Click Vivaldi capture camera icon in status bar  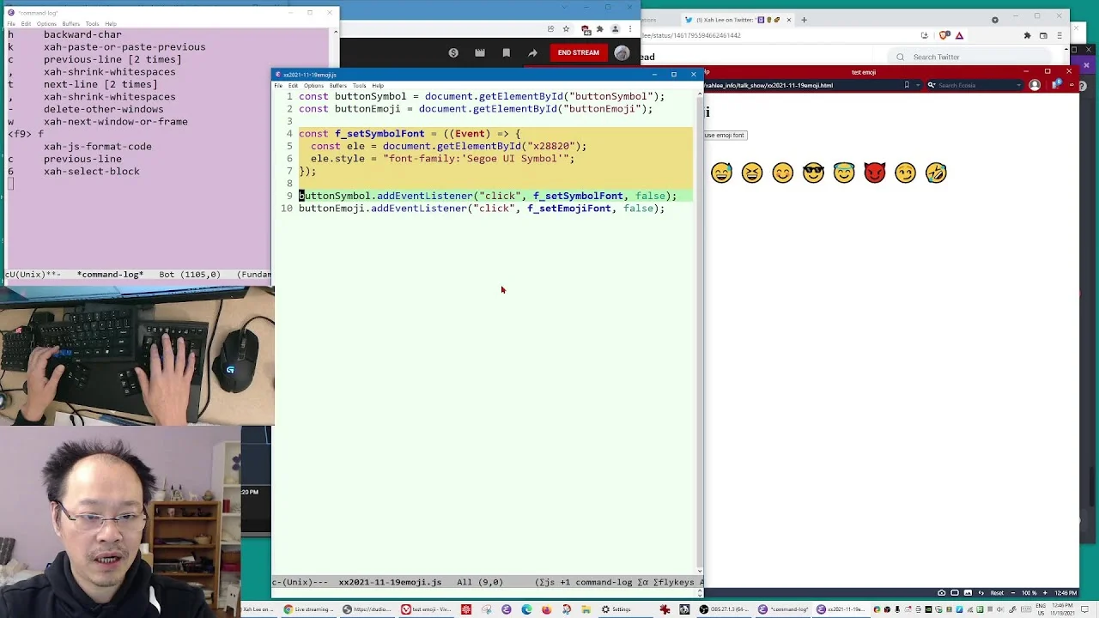[942, 592]
